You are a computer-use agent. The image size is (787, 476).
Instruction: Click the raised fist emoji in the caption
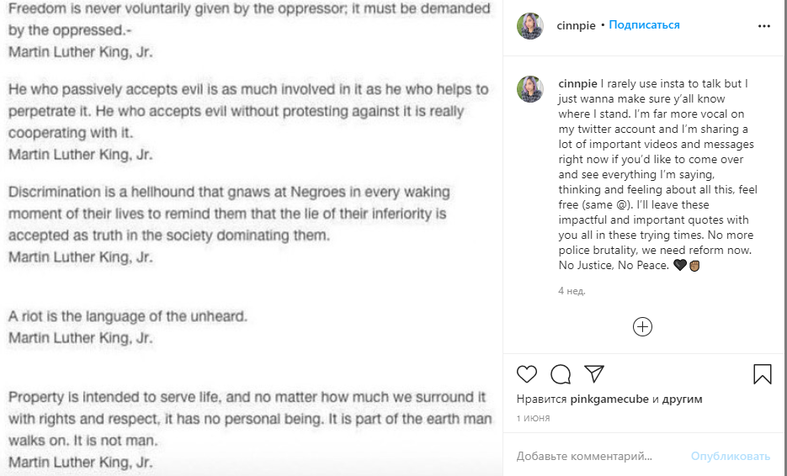[x=695, y=266]
